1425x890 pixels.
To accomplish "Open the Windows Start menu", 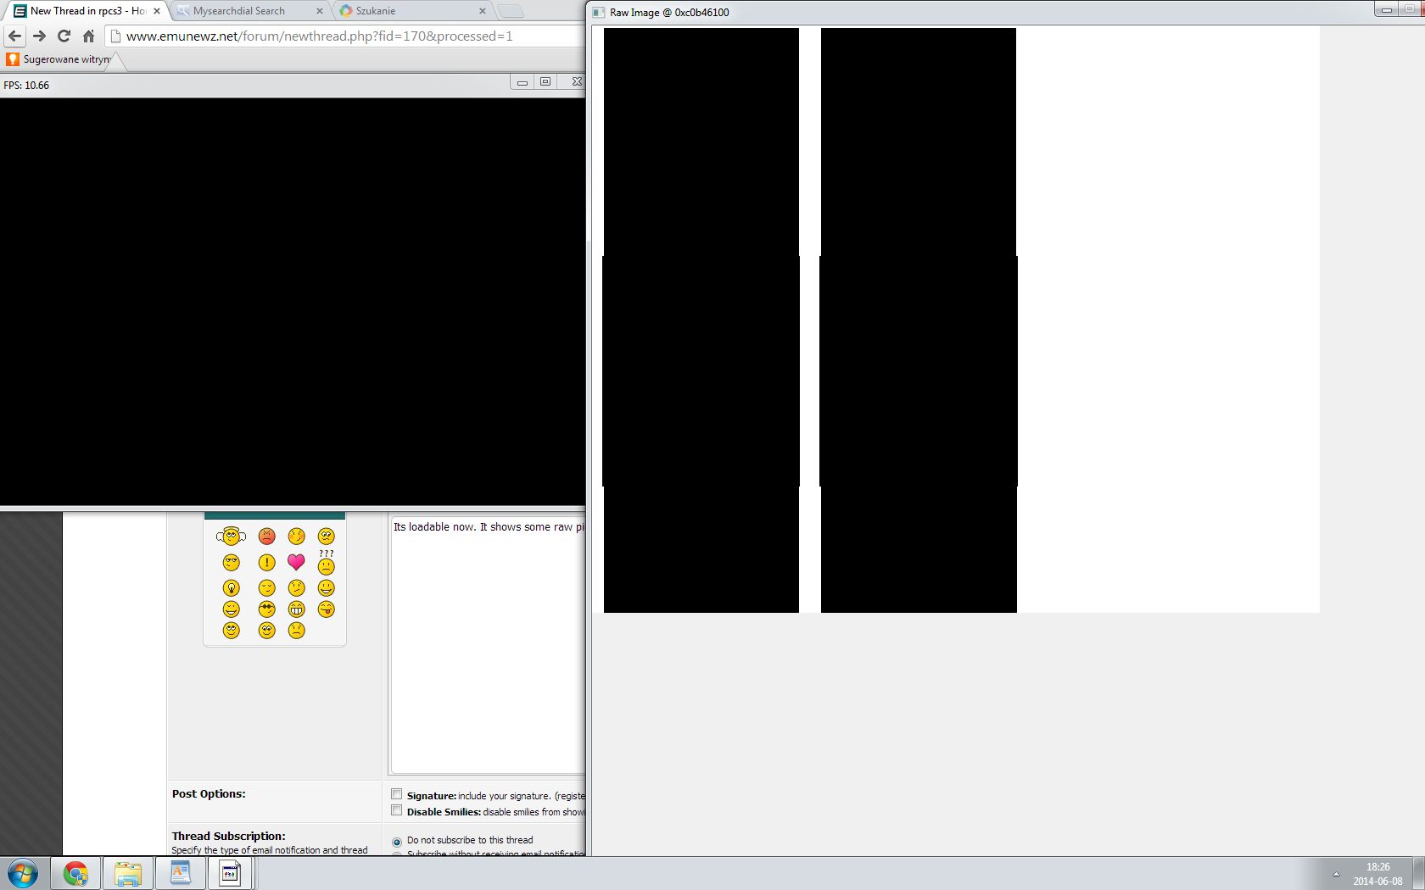I will pyautogui.click(x=23, y=873).
